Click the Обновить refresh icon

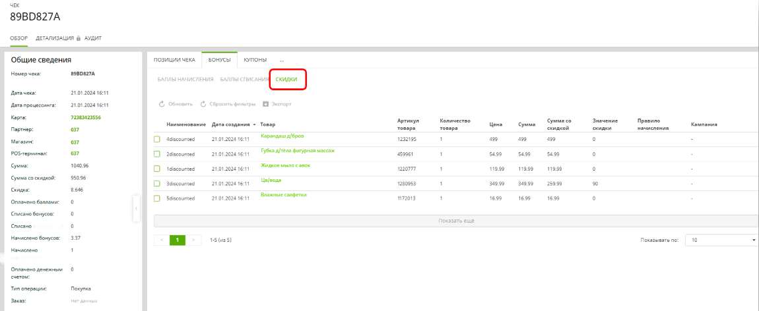(x=161, y=104)
